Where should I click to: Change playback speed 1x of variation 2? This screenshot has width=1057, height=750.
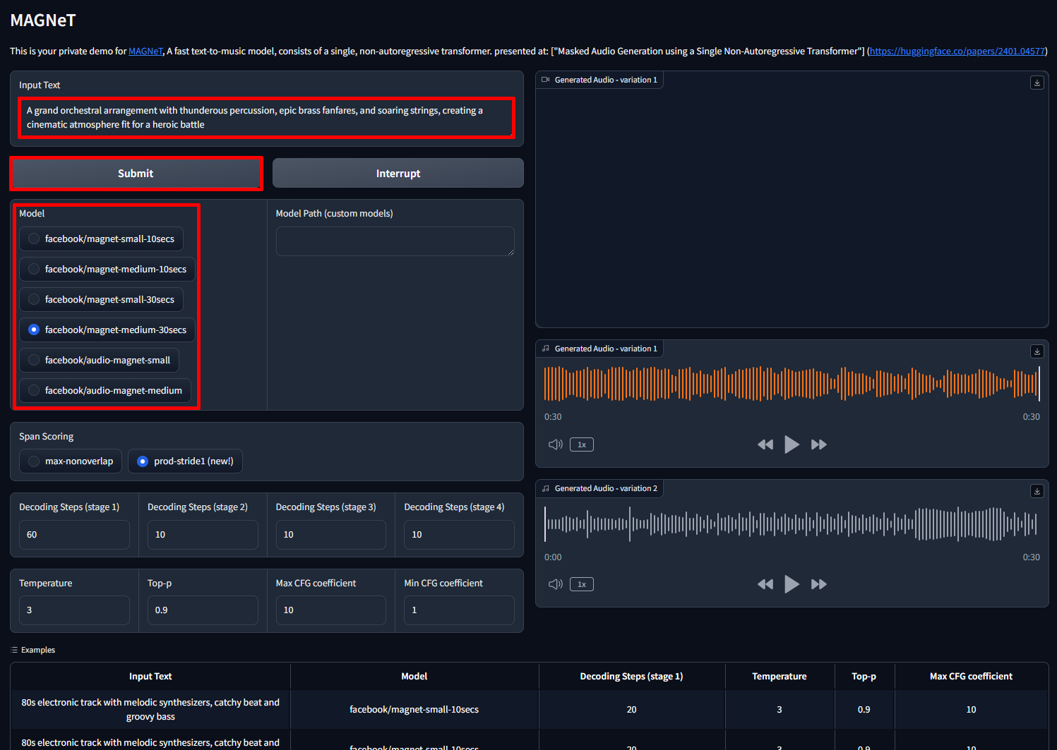[582, 584]
